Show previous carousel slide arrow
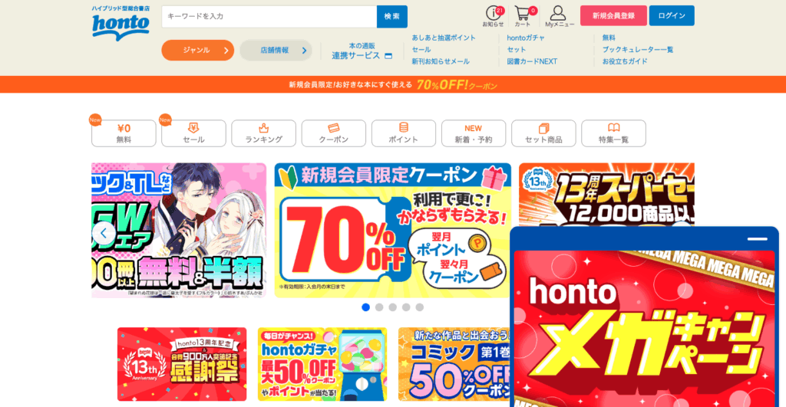The image size is (786, 407). point(104,233)
